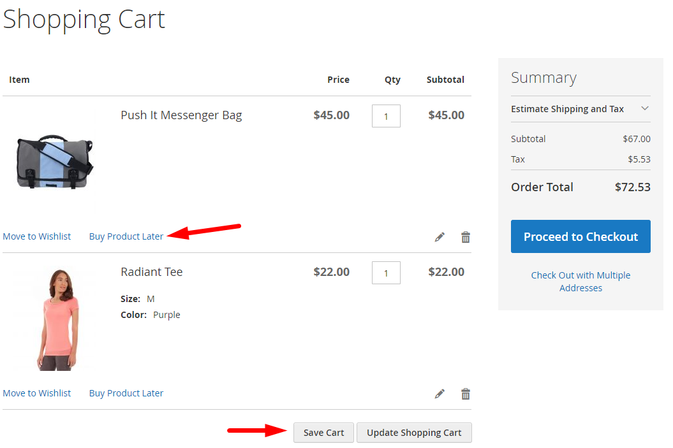
Task: Open the Push It Messenger Bag product image
Action: (x=54, y=161)
